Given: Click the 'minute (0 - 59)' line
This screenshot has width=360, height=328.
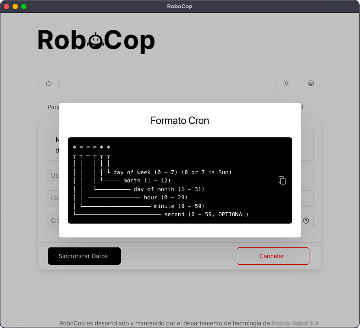Looking at the screenshot, I should coord(179,206).
